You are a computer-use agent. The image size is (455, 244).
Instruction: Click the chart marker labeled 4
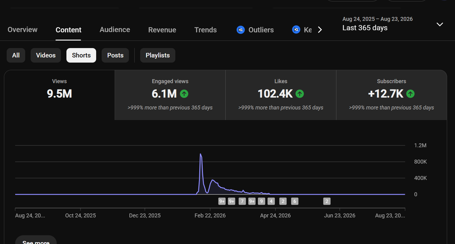coord(271,201)
